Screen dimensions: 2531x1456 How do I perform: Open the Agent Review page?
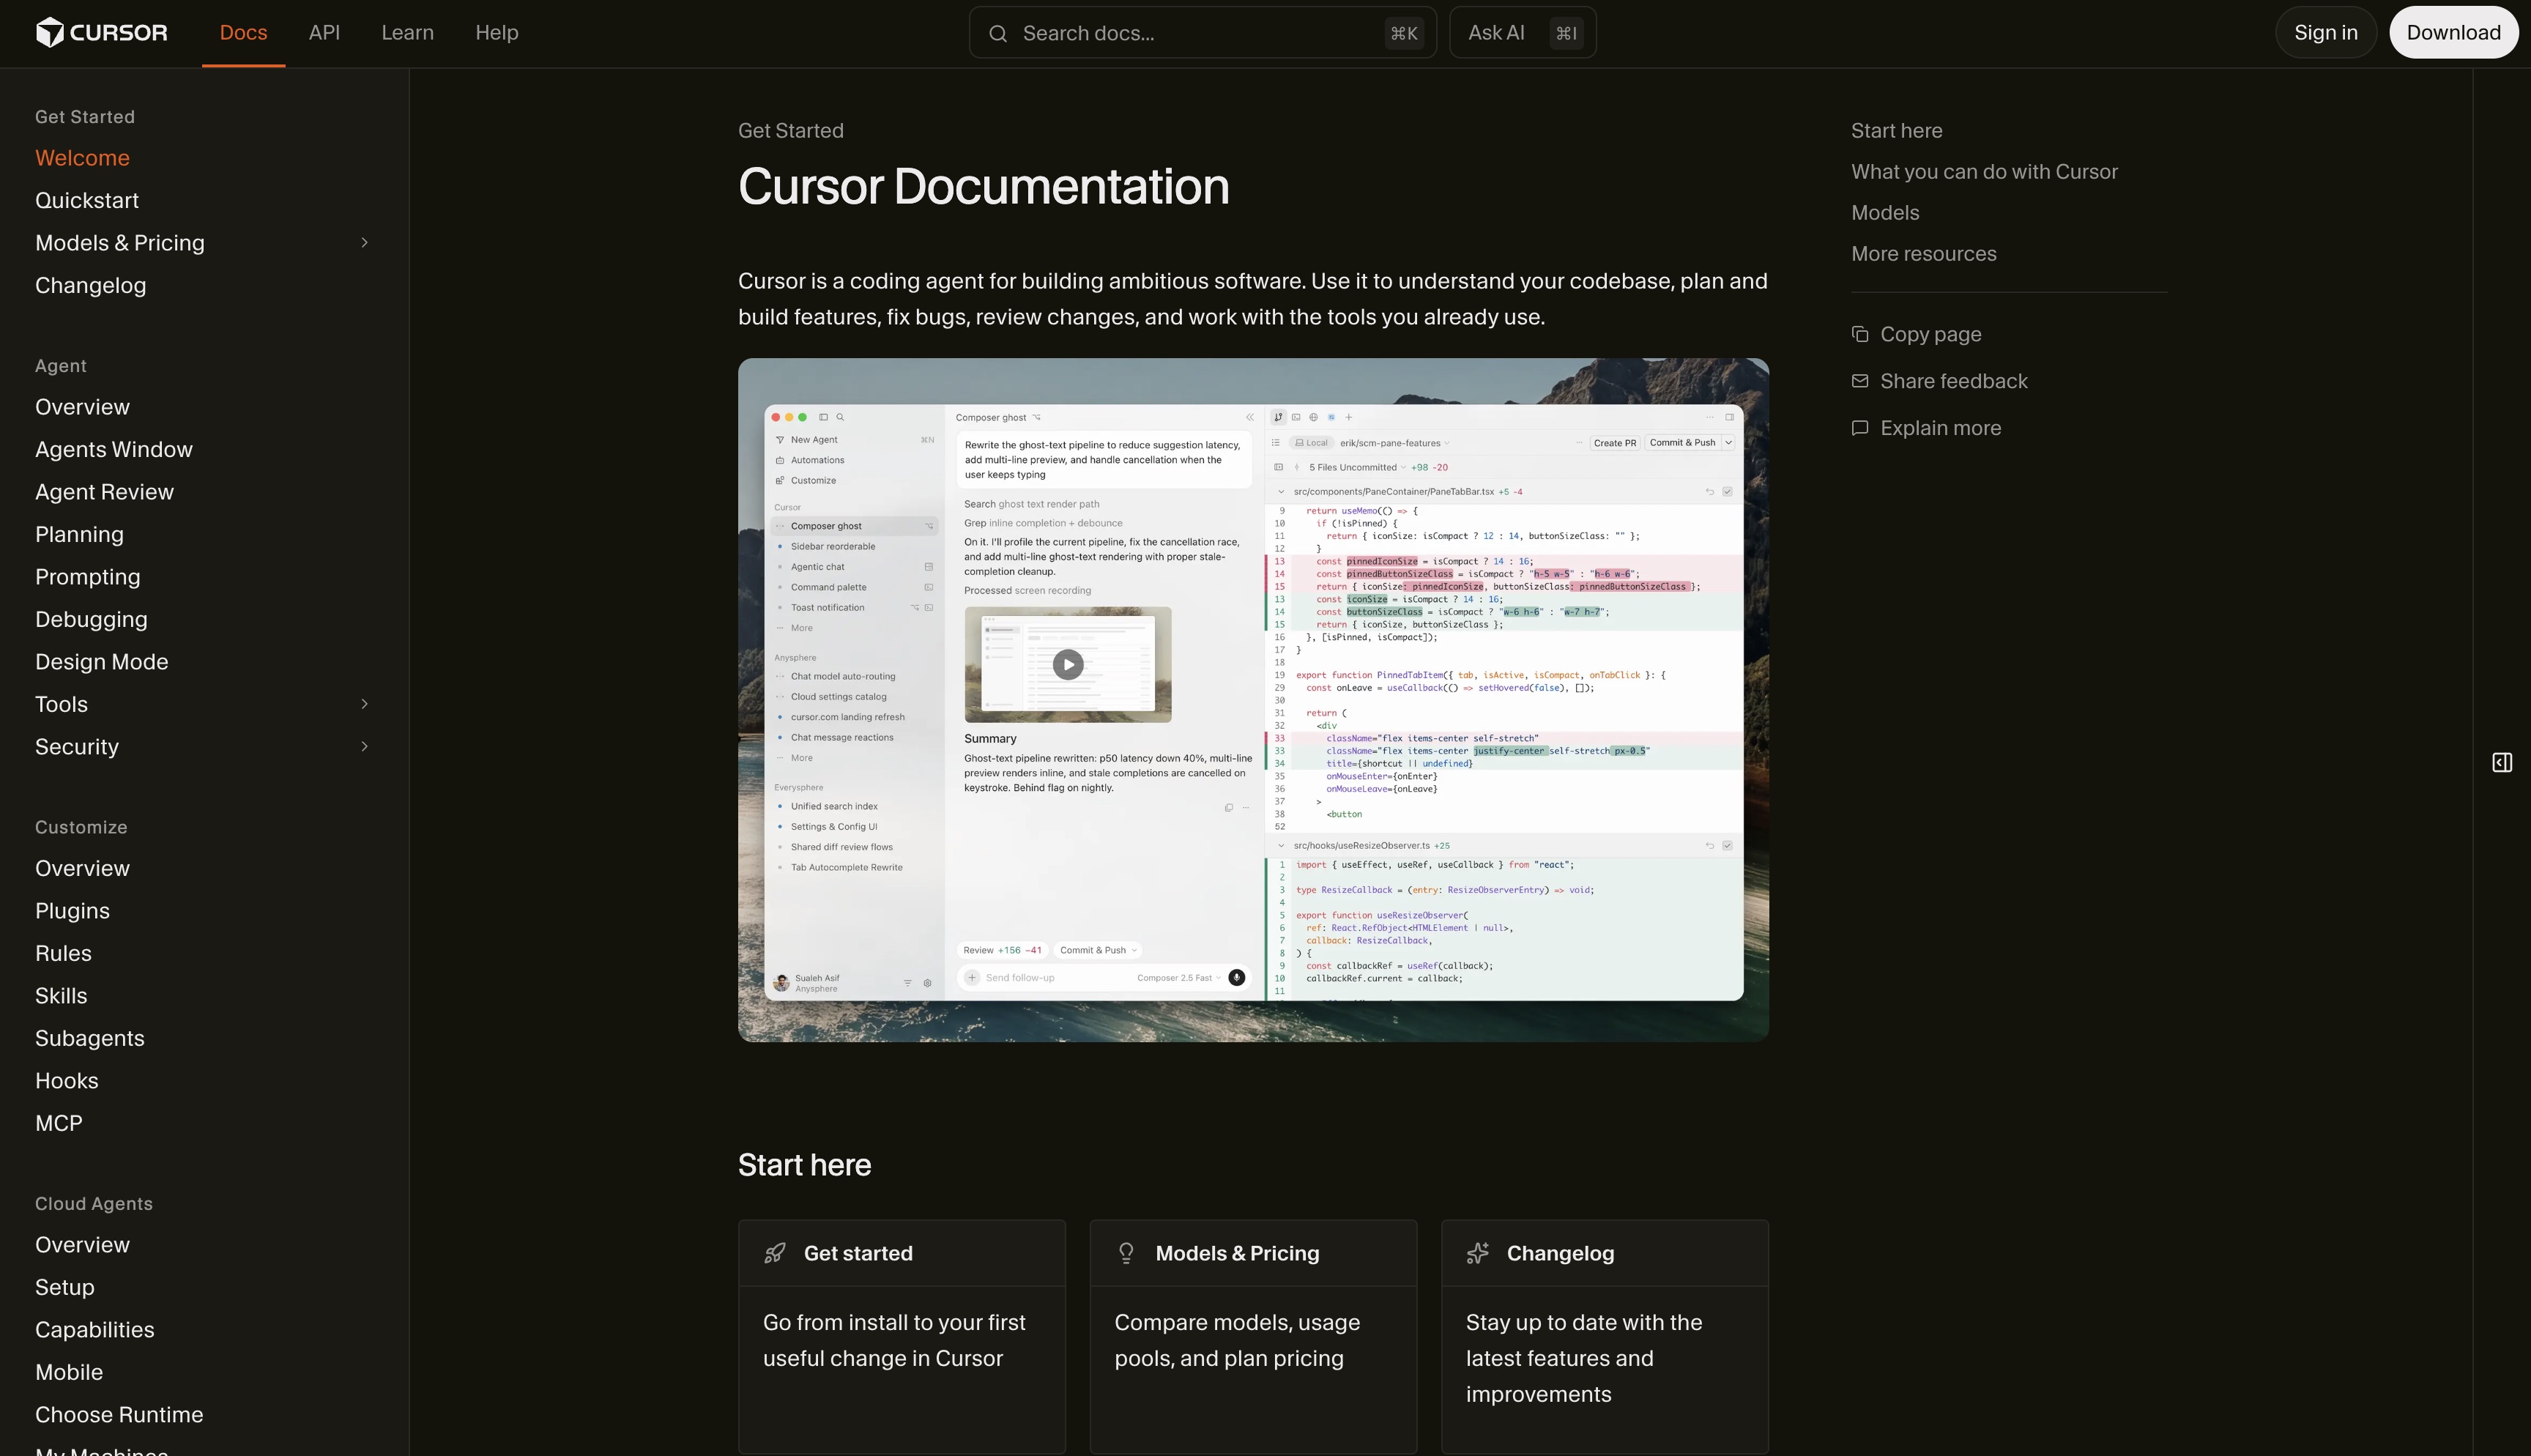(x=104, y=492)
